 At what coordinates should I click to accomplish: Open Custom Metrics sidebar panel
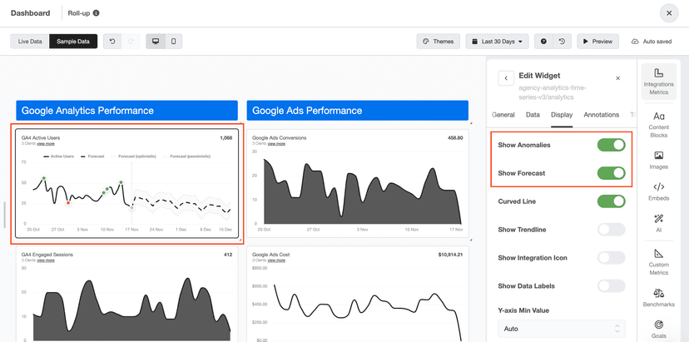(x=659, y=262)
